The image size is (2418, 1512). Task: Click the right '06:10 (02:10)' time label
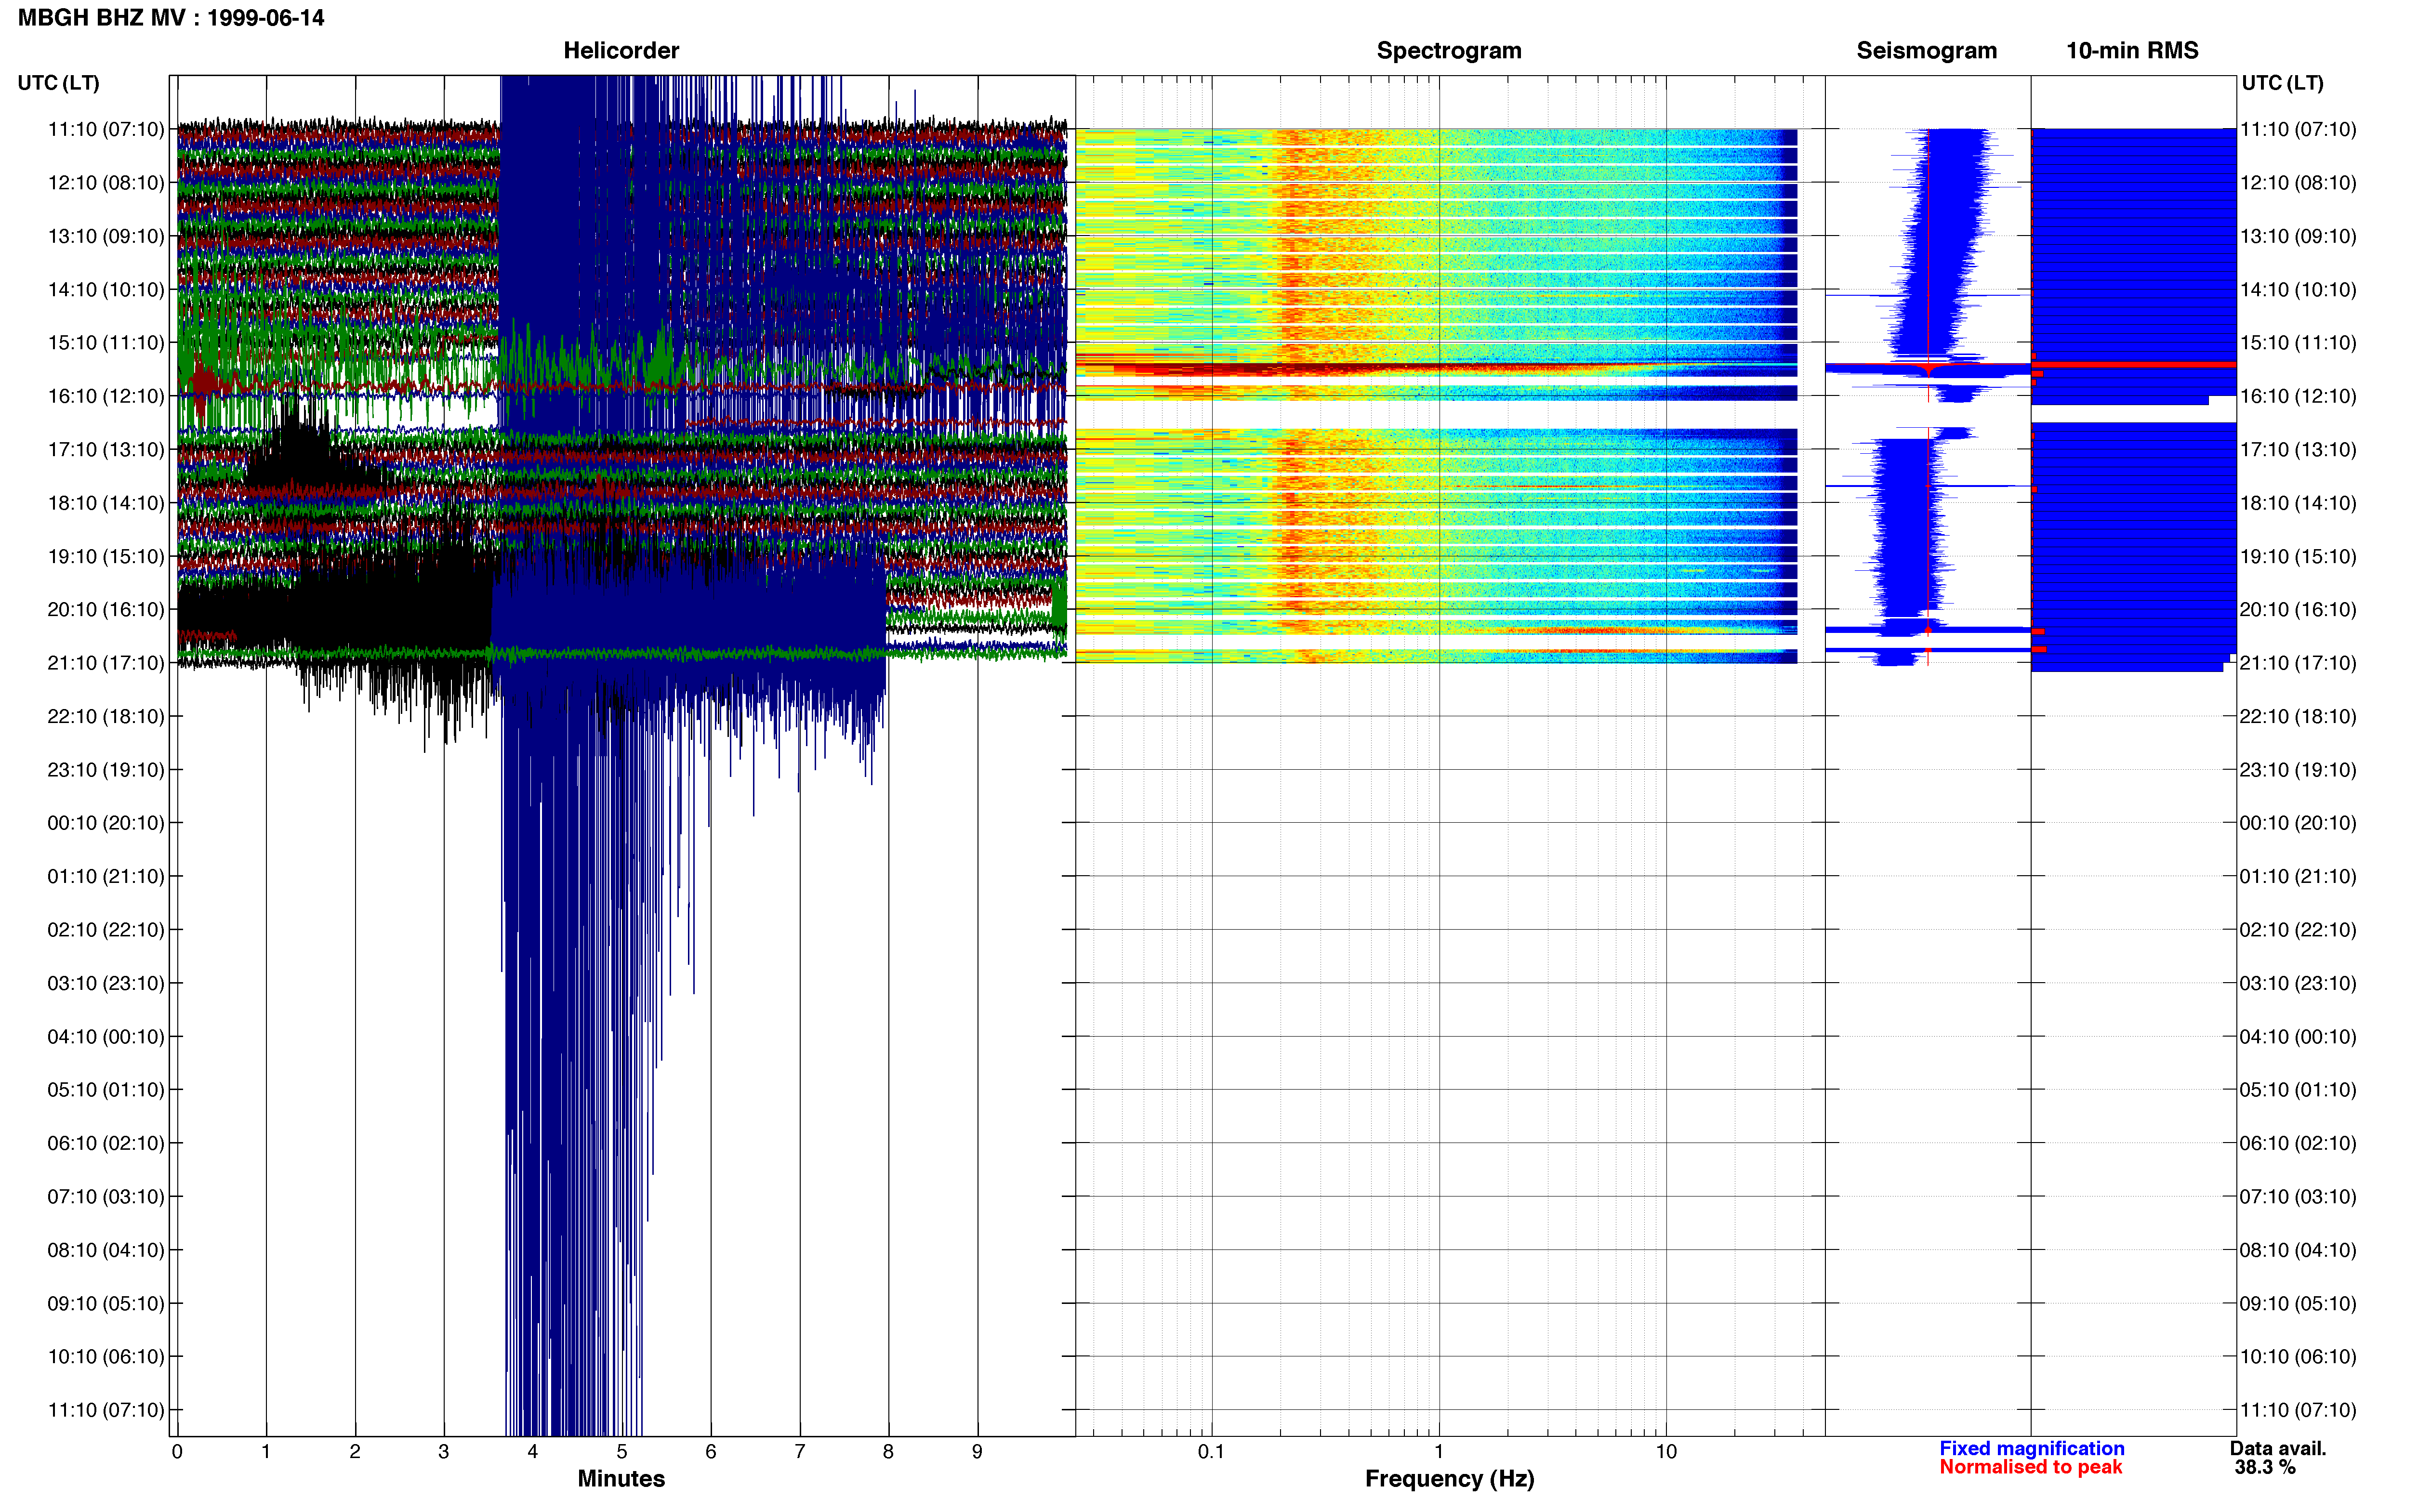click(x=2298, y=1143)
